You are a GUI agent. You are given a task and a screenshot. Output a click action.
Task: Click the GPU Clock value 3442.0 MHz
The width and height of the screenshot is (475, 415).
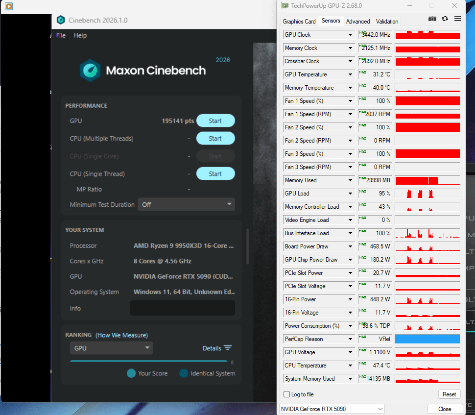point(376,35)
